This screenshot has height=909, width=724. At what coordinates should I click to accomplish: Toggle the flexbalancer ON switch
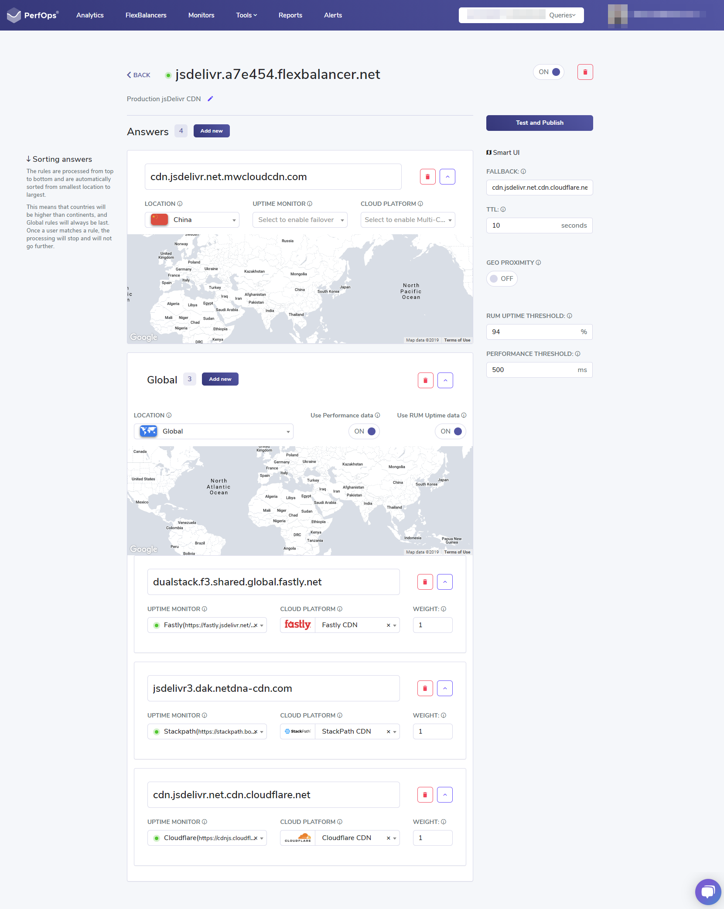coord(549,72)
